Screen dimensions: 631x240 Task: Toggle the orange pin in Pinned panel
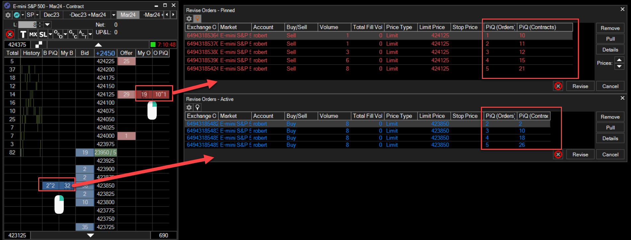click(197, 19)
